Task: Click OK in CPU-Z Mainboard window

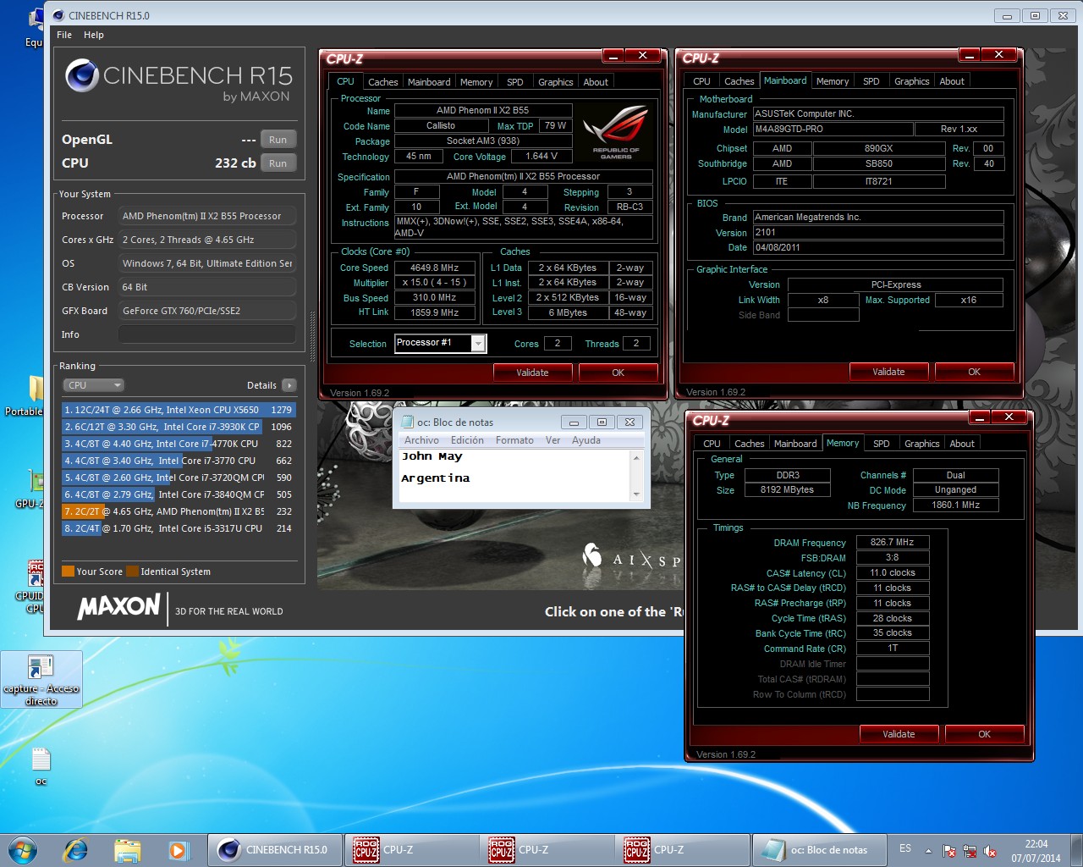Action: coord(974,372)
